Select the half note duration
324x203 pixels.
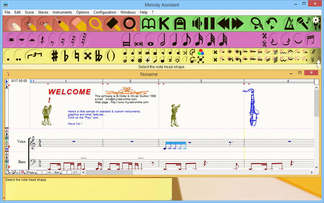point(163,40)
